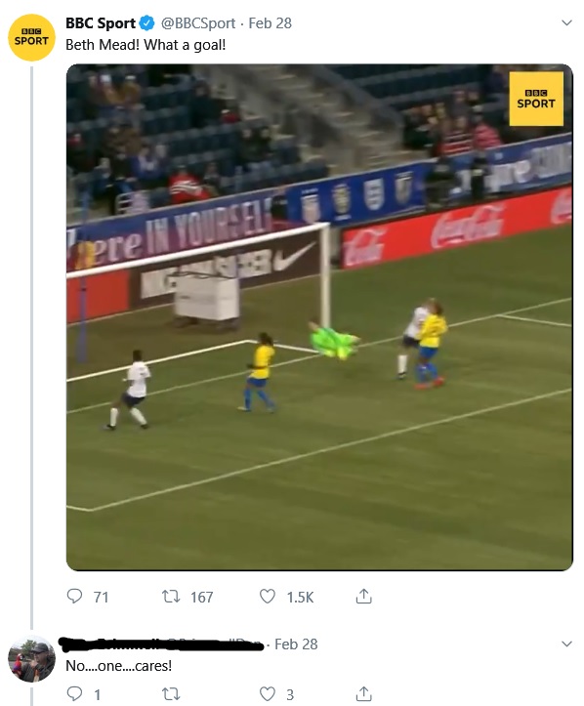Retweet the "No....one....cares!" reply

(x=171, y=694)
